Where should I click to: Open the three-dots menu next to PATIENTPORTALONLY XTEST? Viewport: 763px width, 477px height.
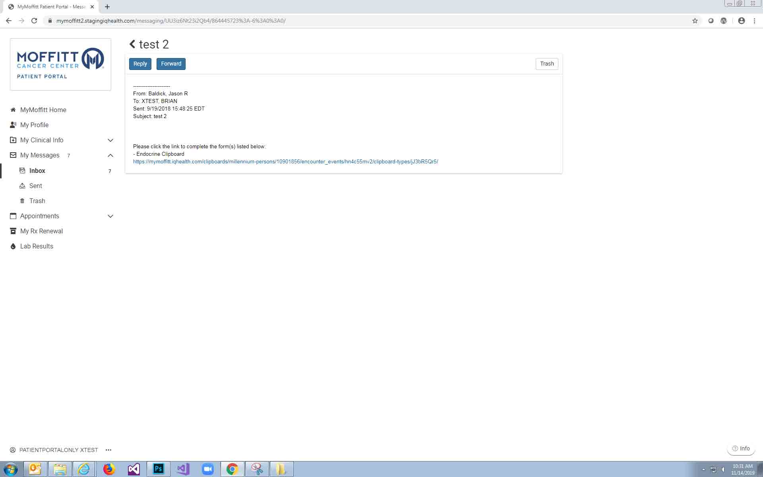pos(108,450)
